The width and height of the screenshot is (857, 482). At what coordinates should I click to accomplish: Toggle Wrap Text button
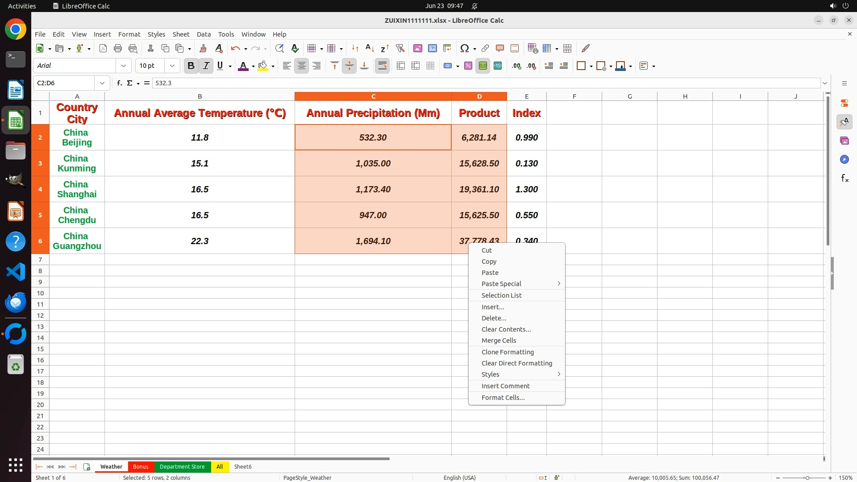coord(383,66)
